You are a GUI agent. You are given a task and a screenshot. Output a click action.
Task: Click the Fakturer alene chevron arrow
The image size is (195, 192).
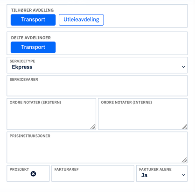pos(183,175)
